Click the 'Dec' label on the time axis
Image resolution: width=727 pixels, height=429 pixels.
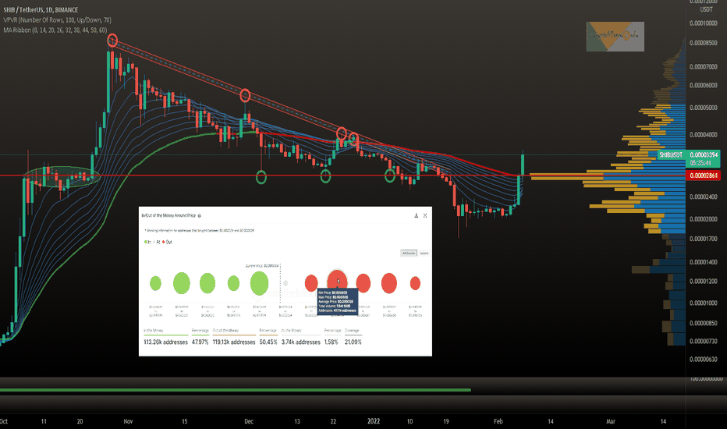(249, 421)
